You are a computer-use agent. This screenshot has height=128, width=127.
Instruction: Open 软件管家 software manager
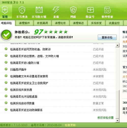tap(107, 12)
